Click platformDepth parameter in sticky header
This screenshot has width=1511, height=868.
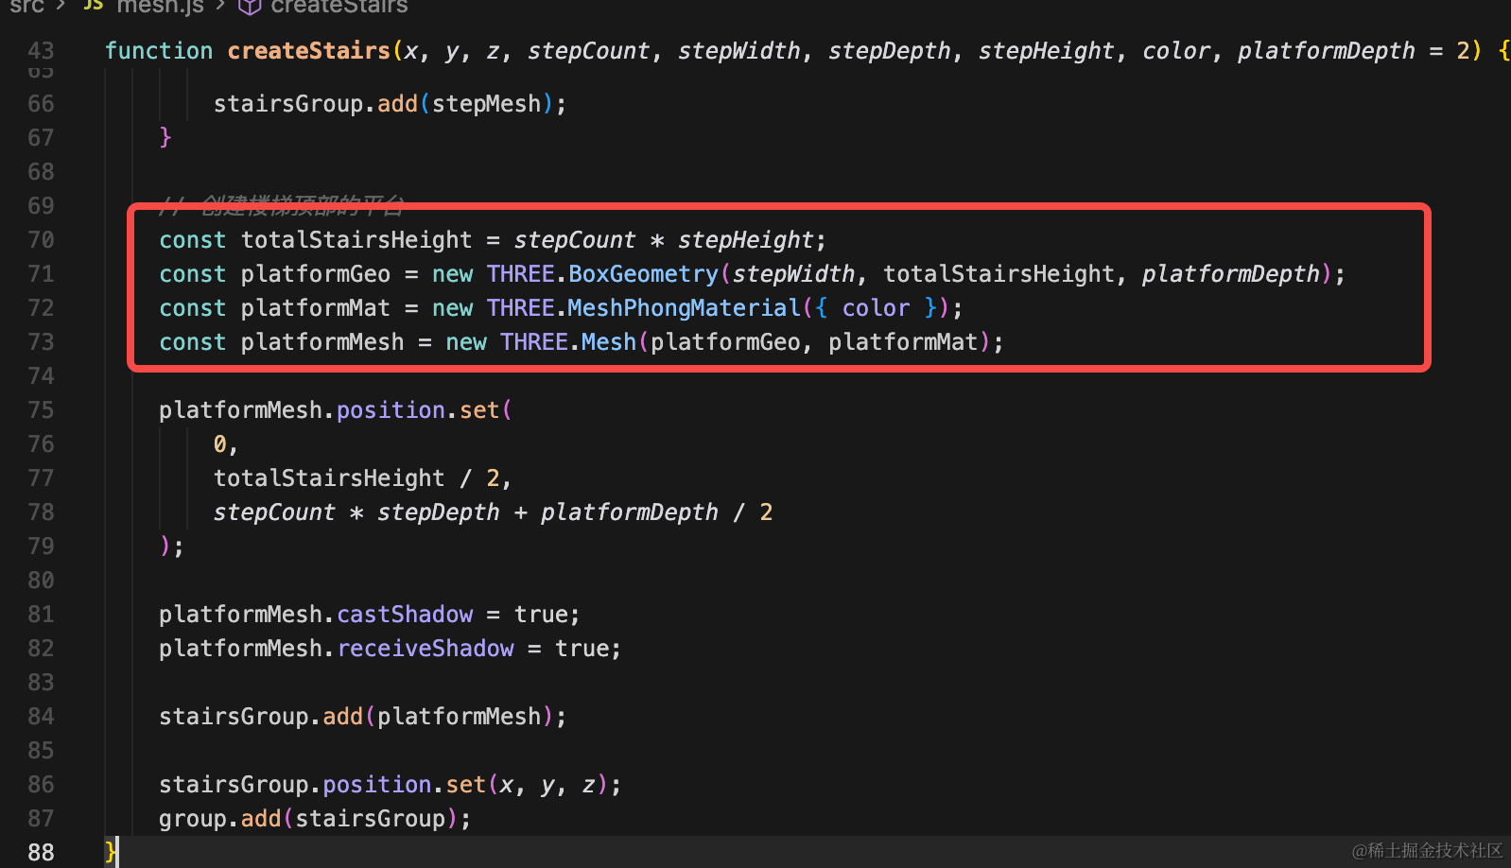[x=1327, y=50]
